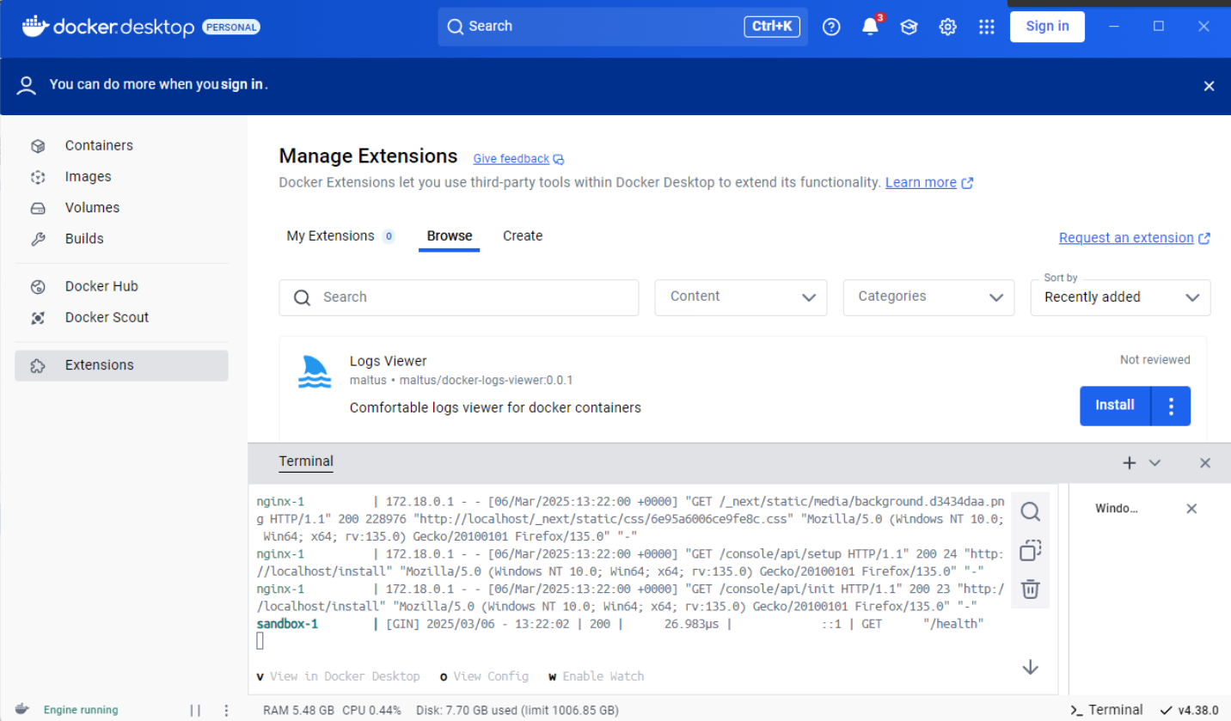This screenshot has height=721, width=1231.
Task: Click the Engine running status text
Action: pyautogui.click(x=81, y=711)
